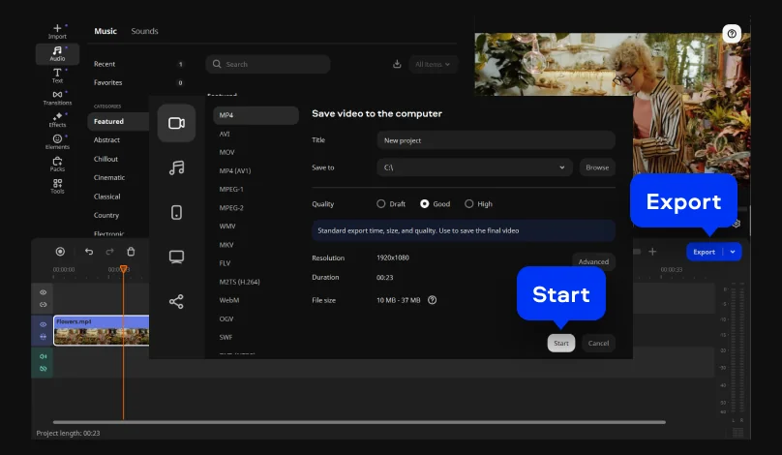The image size is (782, 455).
Task: Open the Transitions panel in sidebar
Action: pyautogui.click(x=57, y=97)
